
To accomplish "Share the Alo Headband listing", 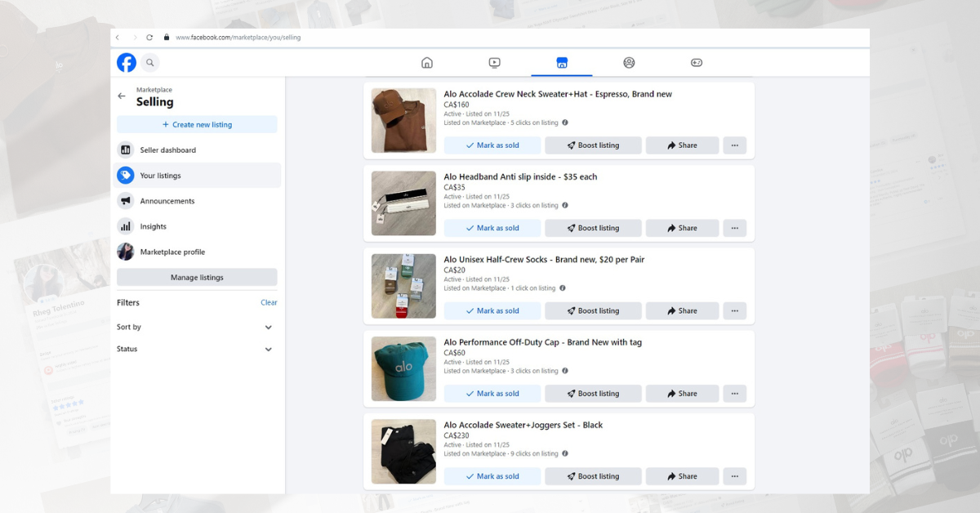I will (x=682, y=228).
